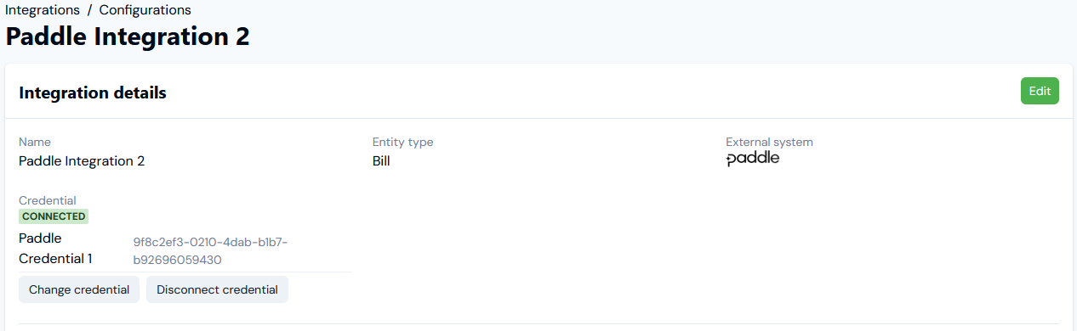Click the Entity type label
The height and width of the screenshot is (331, 1077).
click(403, 142)
